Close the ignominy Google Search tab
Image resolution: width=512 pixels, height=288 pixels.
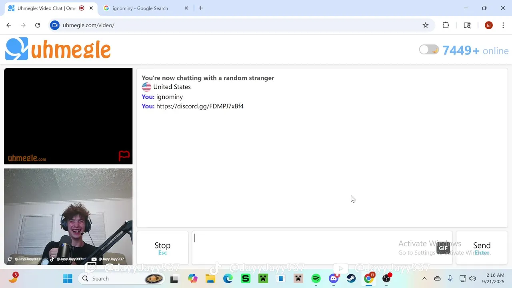click(186, 8)
